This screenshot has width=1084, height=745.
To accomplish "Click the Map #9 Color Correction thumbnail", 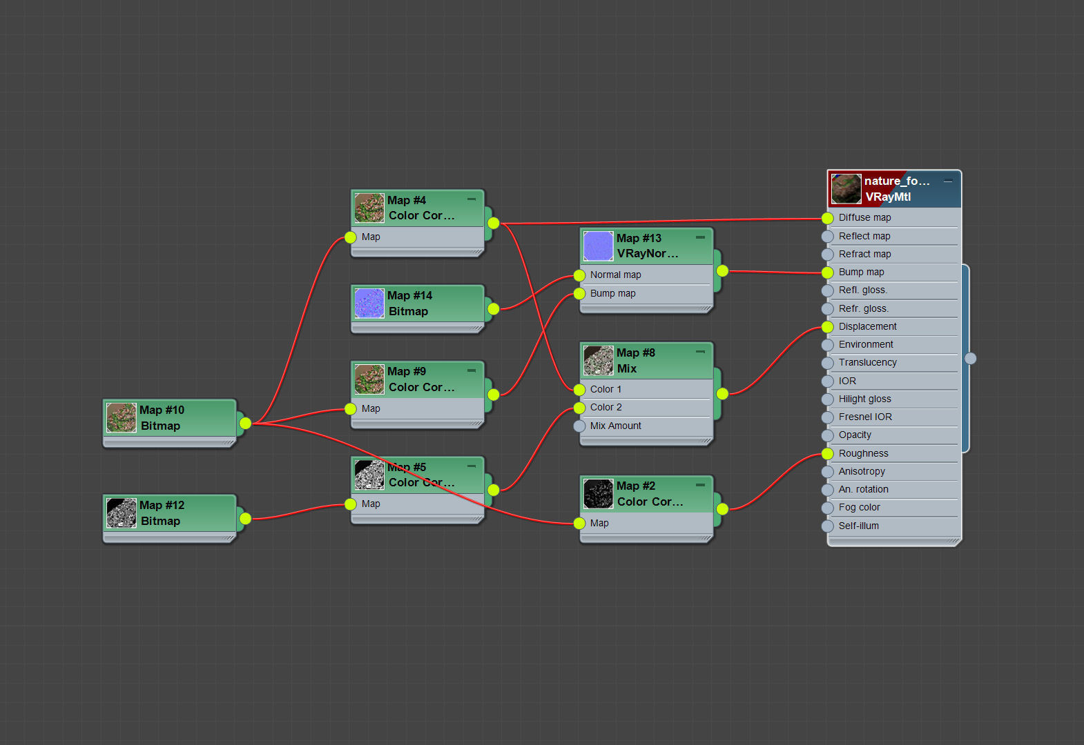I will 369,379.
